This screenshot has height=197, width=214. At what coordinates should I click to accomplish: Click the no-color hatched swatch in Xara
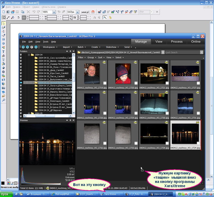coord(16,183)
